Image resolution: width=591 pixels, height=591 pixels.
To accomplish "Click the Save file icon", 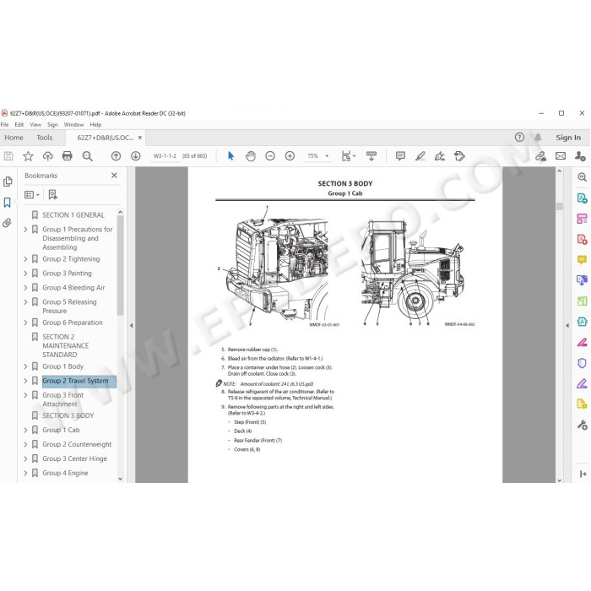I will [x=8, y=156].
